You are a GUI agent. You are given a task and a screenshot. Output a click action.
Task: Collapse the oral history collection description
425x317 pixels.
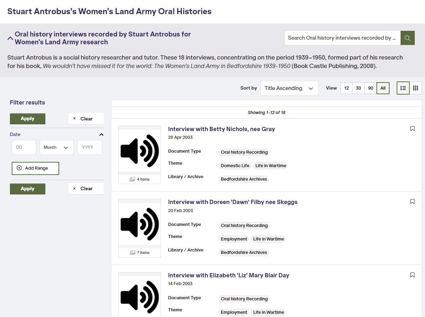(x=10, y=38)
